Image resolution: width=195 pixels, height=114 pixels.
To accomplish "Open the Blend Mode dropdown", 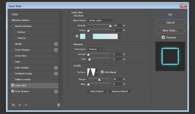I will coord(101,20).
